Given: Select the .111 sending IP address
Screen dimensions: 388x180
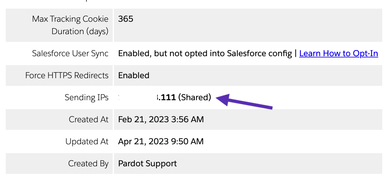Looking at the screenshot, I should coord(166,97).
